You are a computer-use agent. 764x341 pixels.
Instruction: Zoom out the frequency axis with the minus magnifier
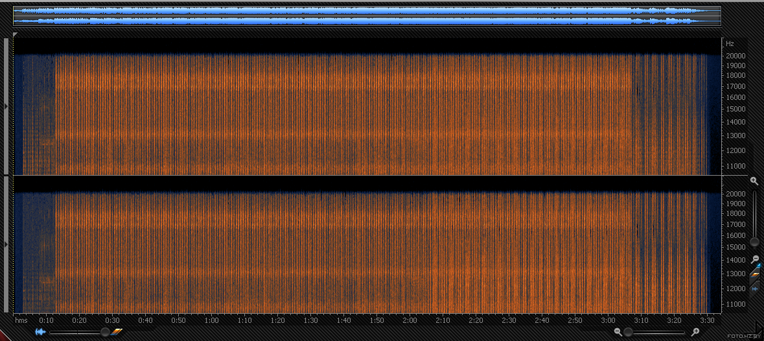tap(755, 260)
